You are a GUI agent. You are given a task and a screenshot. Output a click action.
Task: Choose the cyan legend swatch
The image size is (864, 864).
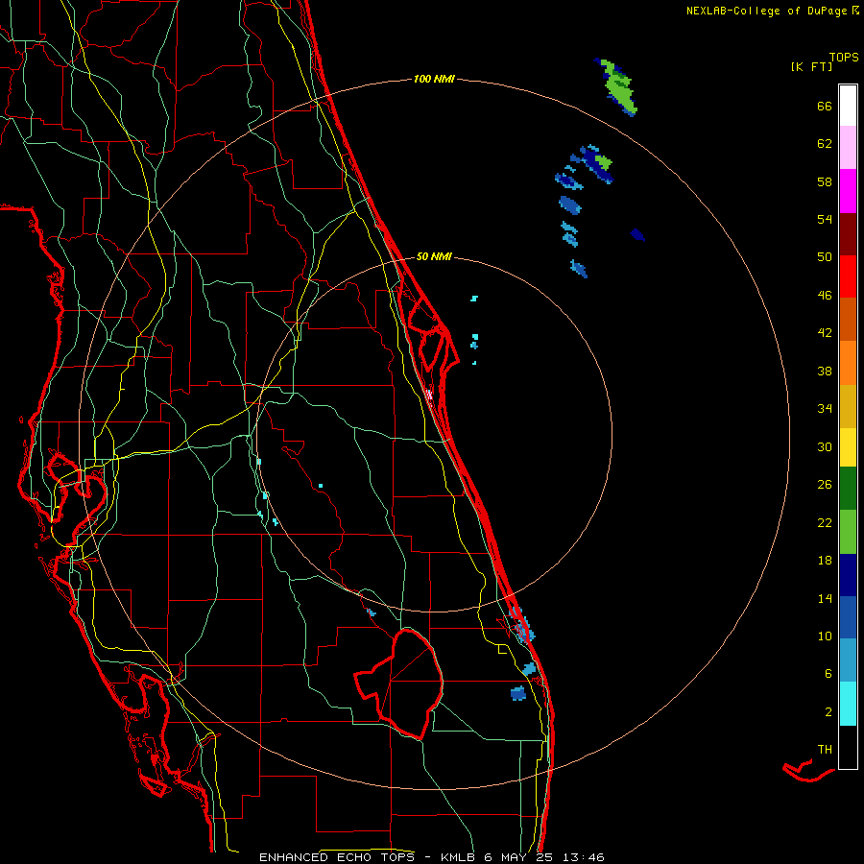[848, 704]
